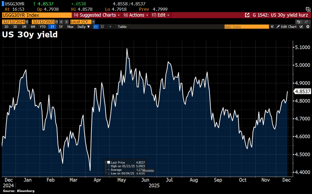Set time range to 5Y
312x194 pixels.
click(61, 27)
